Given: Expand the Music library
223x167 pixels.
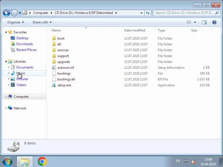Looking at the screenshot, I should 9,73.
